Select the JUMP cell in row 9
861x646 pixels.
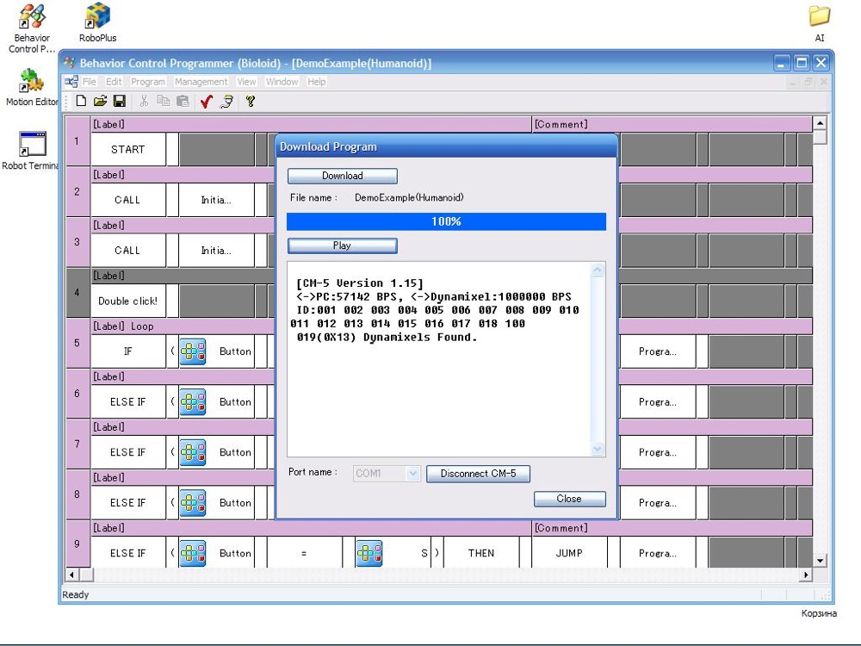(569, 553)
